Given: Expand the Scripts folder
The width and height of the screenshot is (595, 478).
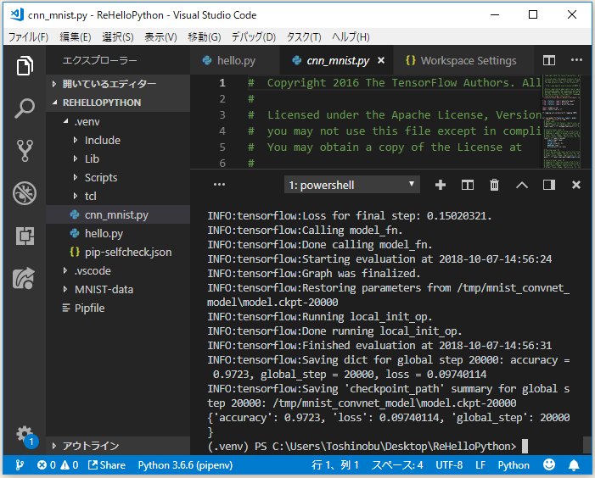Looking at the screenshot, I should (x=118, y=177).
